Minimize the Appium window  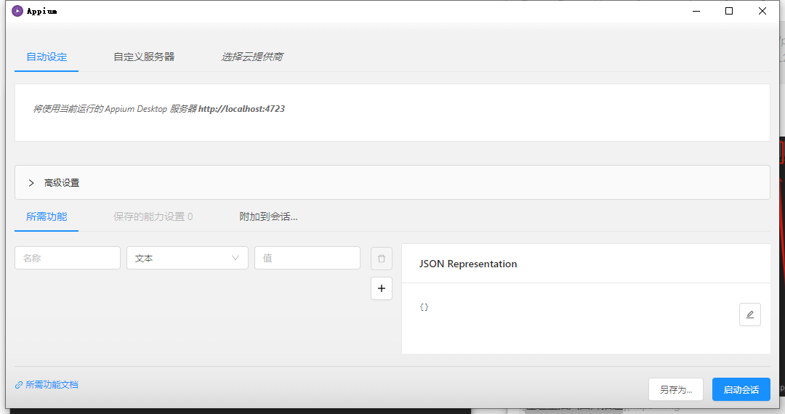pyautogui.click(x=696, y=11)
